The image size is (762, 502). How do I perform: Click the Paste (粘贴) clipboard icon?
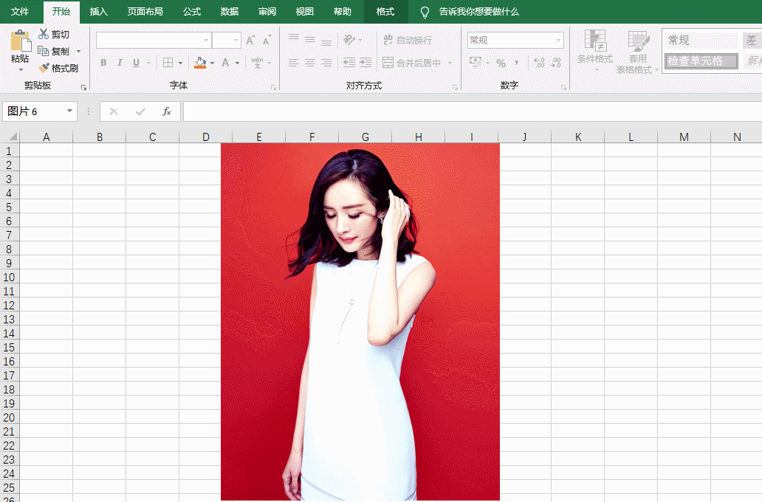[x=20, y=41]
